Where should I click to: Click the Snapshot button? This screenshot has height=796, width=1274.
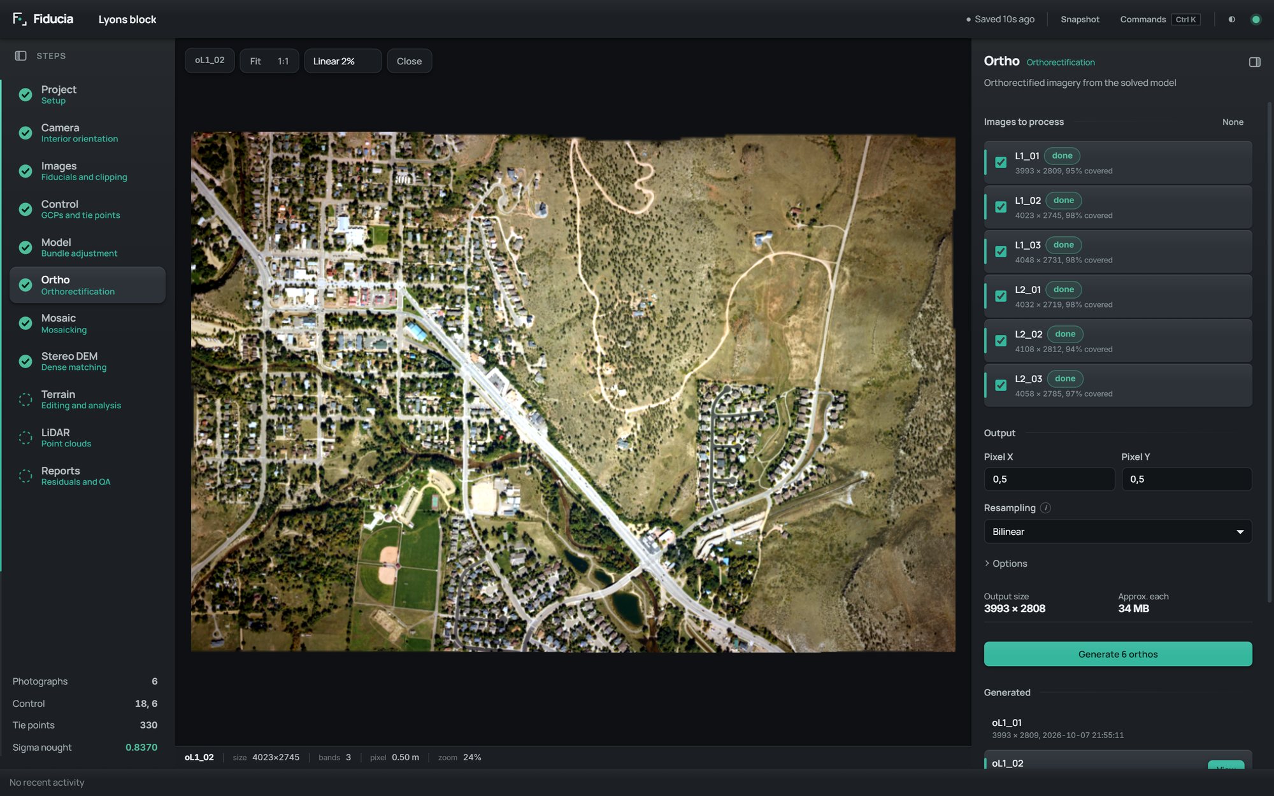[1080, 19]
